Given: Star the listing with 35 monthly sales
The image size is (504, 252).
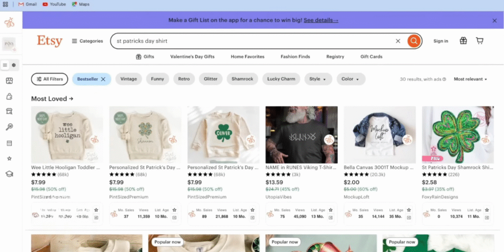Looking at the screenshot, I should 409,210.
